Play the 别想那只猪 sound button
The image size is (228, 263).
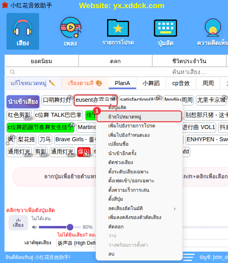(x=206, y=115)
